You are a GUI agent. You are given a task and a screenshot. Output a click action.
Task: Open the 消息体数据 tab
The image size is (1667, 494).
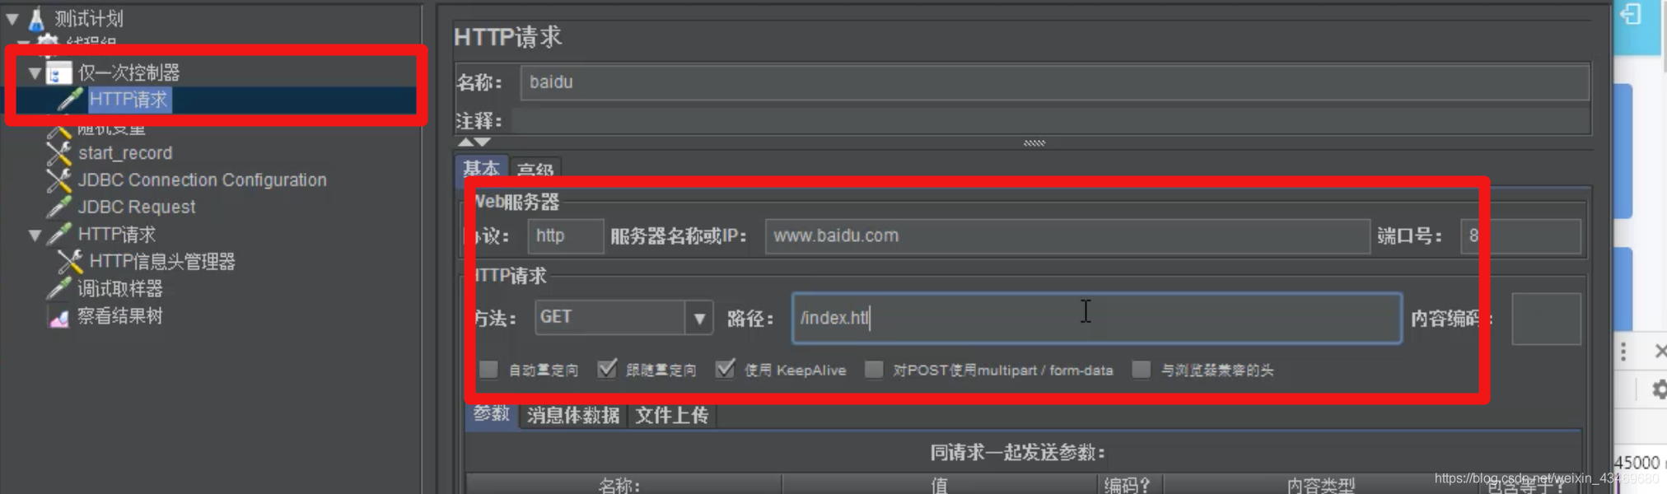[573, 415]
